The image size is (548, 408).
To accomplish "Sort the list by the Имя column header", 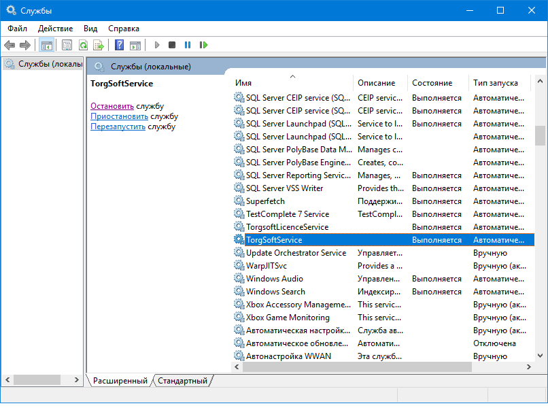I will [x=243, y=83].
